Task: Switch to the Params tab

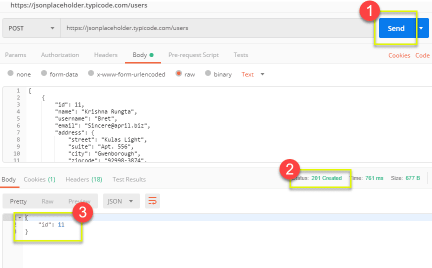Action: coord(15,55)
